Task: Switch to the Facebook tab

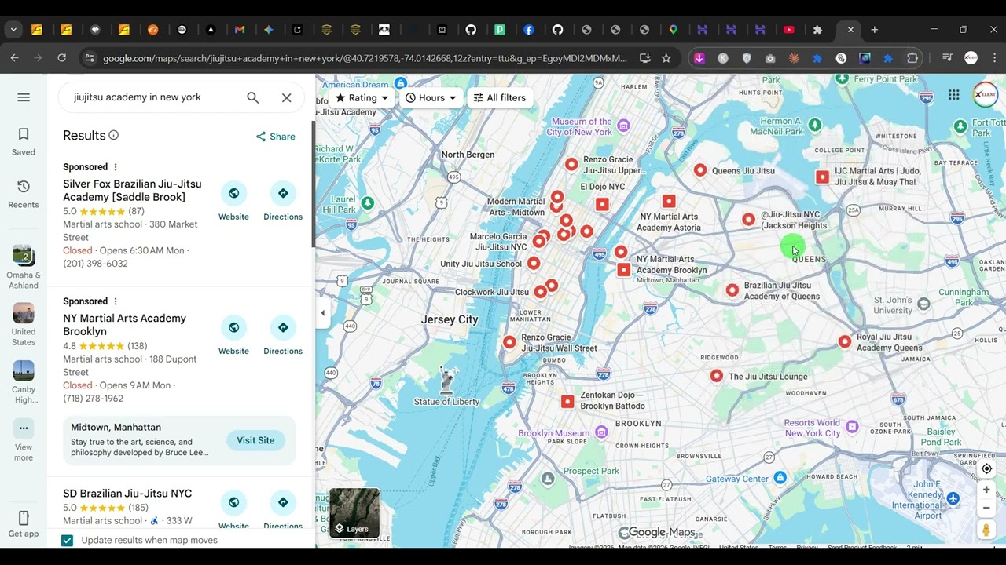Action: [x=528, y=30]
